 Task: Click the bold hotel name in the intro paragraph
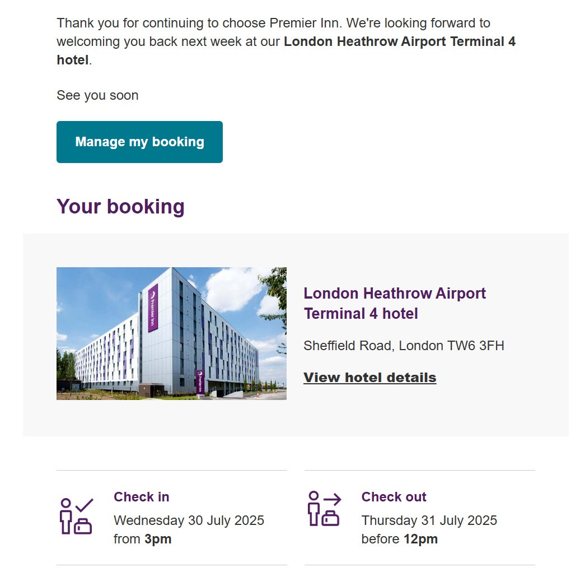pyautogui.click(x=399, y=42)
